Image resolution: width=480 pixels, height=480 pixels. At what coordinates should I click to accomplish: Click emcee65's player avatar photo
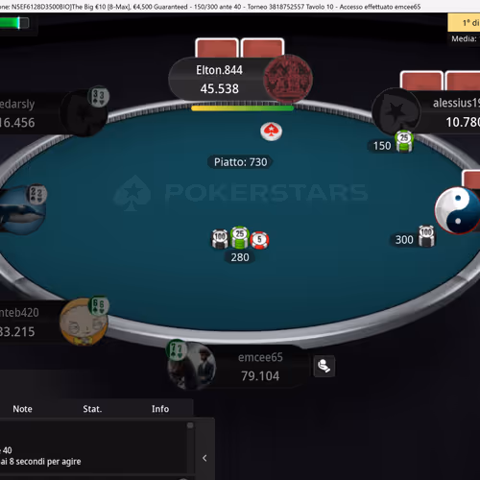tap(192, 366)
